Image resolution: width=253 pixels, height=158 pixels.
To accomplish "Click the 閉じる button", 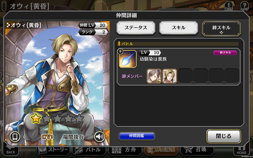I will [224, 136].
